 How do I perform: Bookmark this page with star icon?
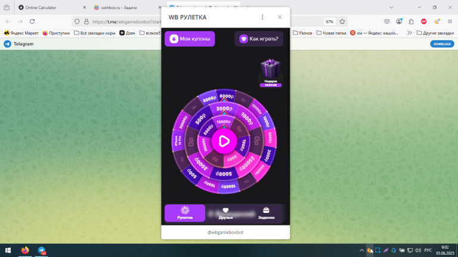click(342, 21)
